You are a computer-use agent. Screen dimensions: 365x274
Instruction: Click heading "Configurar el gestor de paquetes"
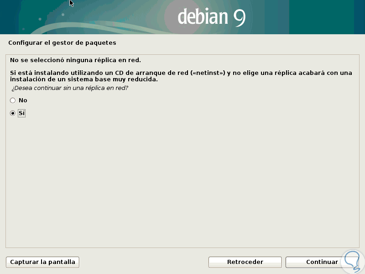tap(62, 43)
